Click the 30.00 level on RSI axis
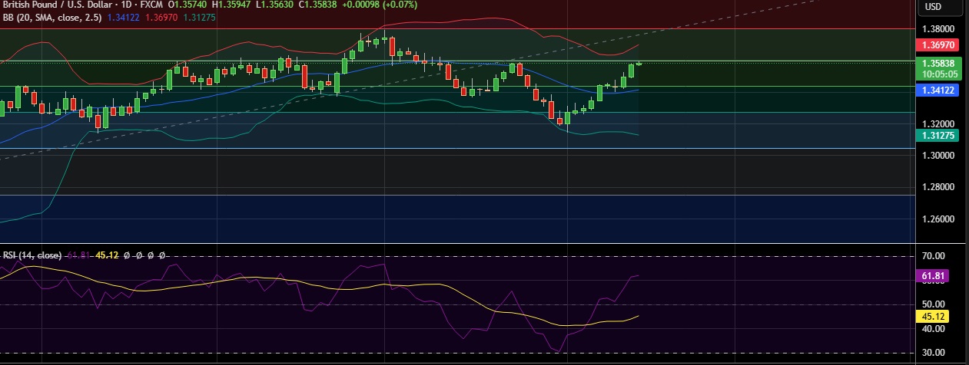The image size is (969, 365). [x=933, y=353]
